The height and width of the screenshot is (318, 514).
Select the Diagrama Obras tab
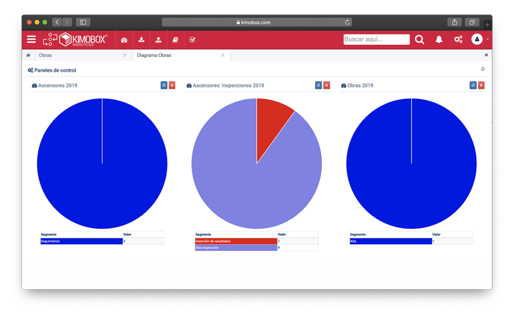pyautogui.click(x=154, y=55)
